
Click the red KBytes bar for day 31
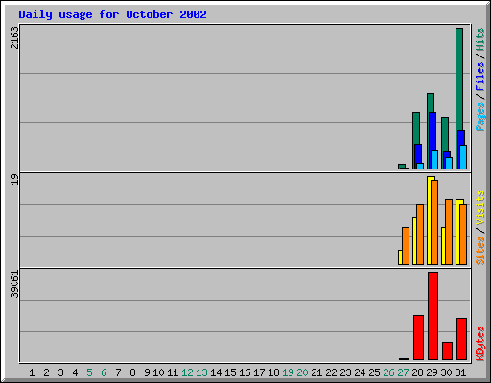pos(461,339)
